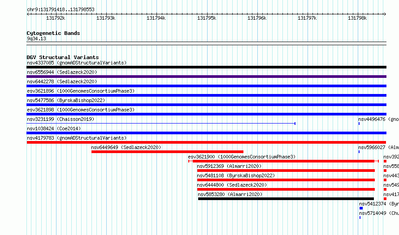Open the nsv6442278 (Sedlazeck2020) label
399x235 pixels.
click(62, 81)
